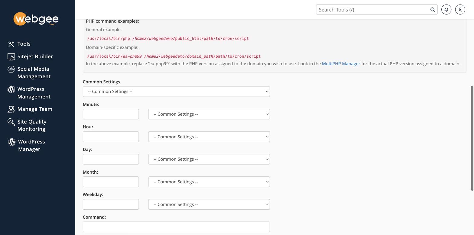Expand the top Common Settings dropdown
Image resolution: width=474 pixels, height=235 pixels.
point(176,92)
